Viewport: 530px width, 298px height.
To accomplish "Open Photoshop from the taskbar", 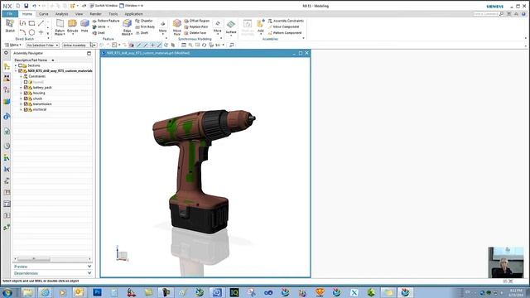I will coord(97,292).
